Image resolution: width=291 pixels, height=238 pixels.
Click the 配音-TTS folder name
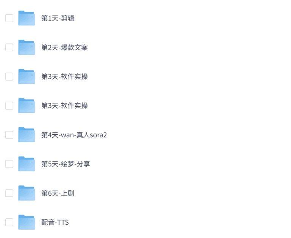click(55, 222)
